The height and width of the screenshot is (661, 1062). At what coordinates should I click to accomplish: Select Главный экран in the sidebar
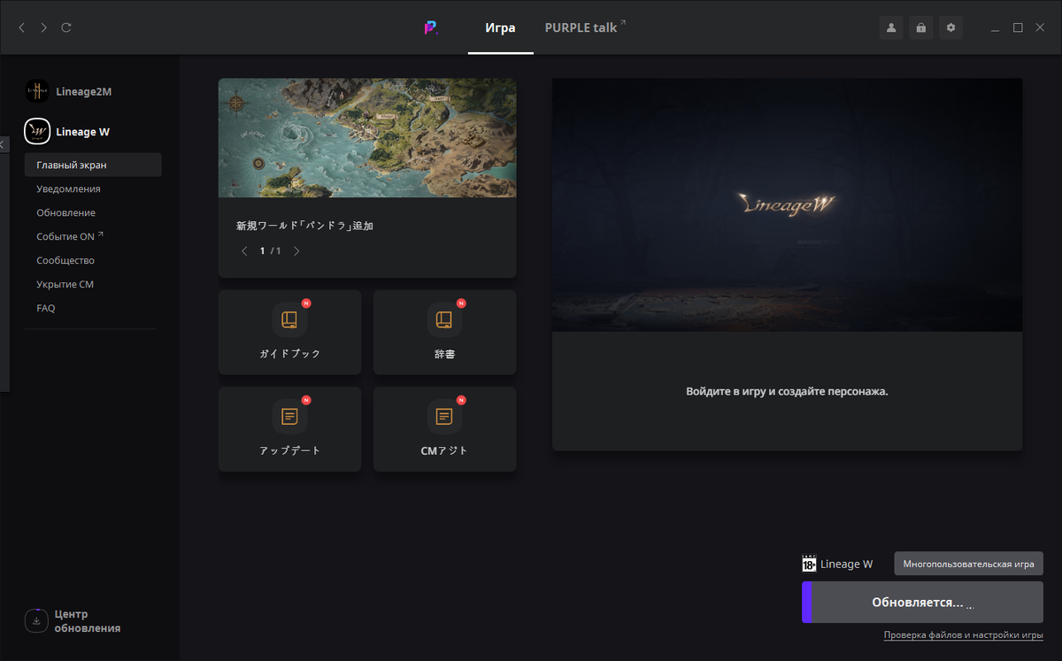coord(93,165)
